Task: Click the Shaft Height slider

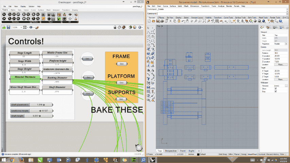Action: pyautogui.click(x=31, y=116)
